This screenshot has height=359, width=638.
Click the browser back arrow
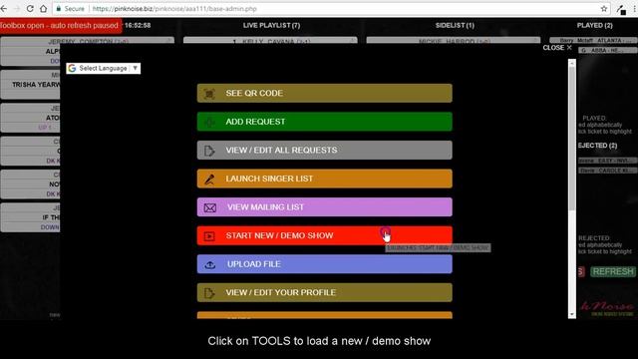pos(4,8)
